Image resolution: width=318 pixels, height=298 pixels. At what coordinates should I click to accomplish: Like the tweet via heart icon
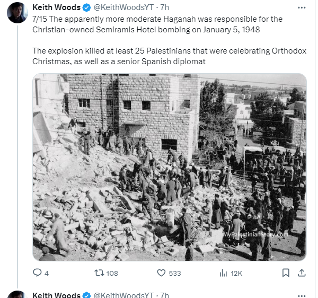point(161,273)
